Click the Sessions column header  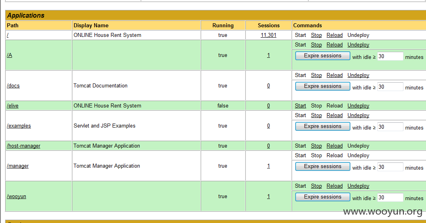269,26
